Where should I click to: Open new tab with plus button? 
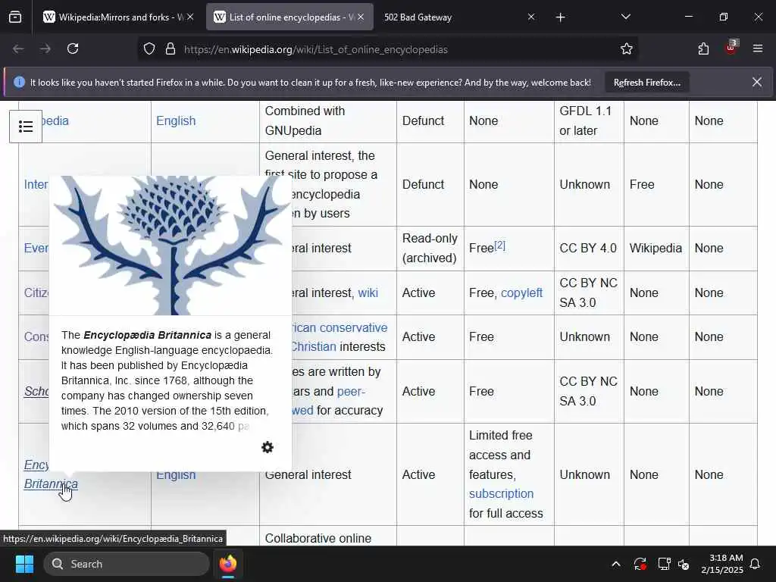560,17
